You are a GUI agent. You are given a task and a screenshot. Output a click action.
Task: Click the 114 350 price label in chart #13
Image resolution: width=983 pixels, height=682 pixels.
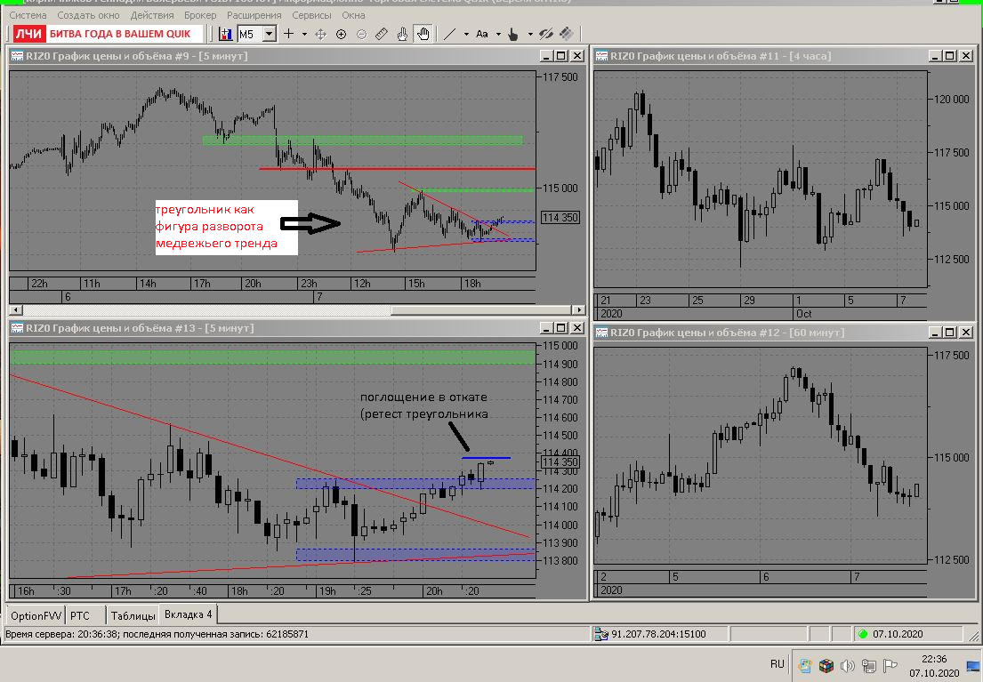point(560,462)
